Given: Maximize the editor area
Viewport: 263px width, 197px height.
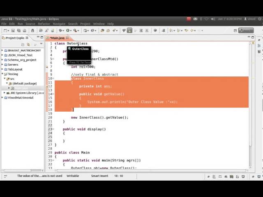Looking at the screenshot, I should point(253,37).
